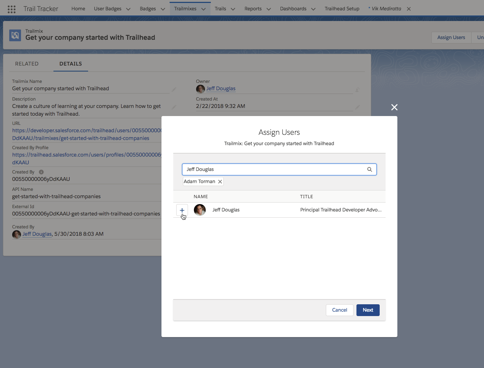Click the plus icon to add Jeff Douglas

182,210
